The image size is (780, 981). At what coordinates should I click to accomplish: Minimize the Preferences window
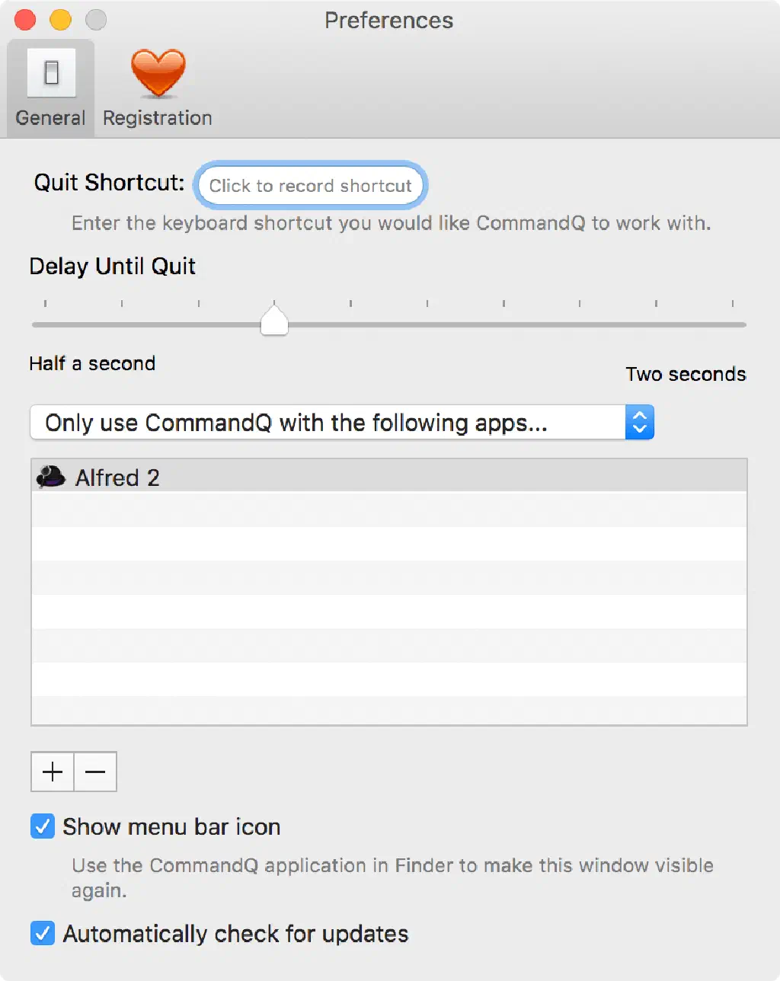[60, 20]
